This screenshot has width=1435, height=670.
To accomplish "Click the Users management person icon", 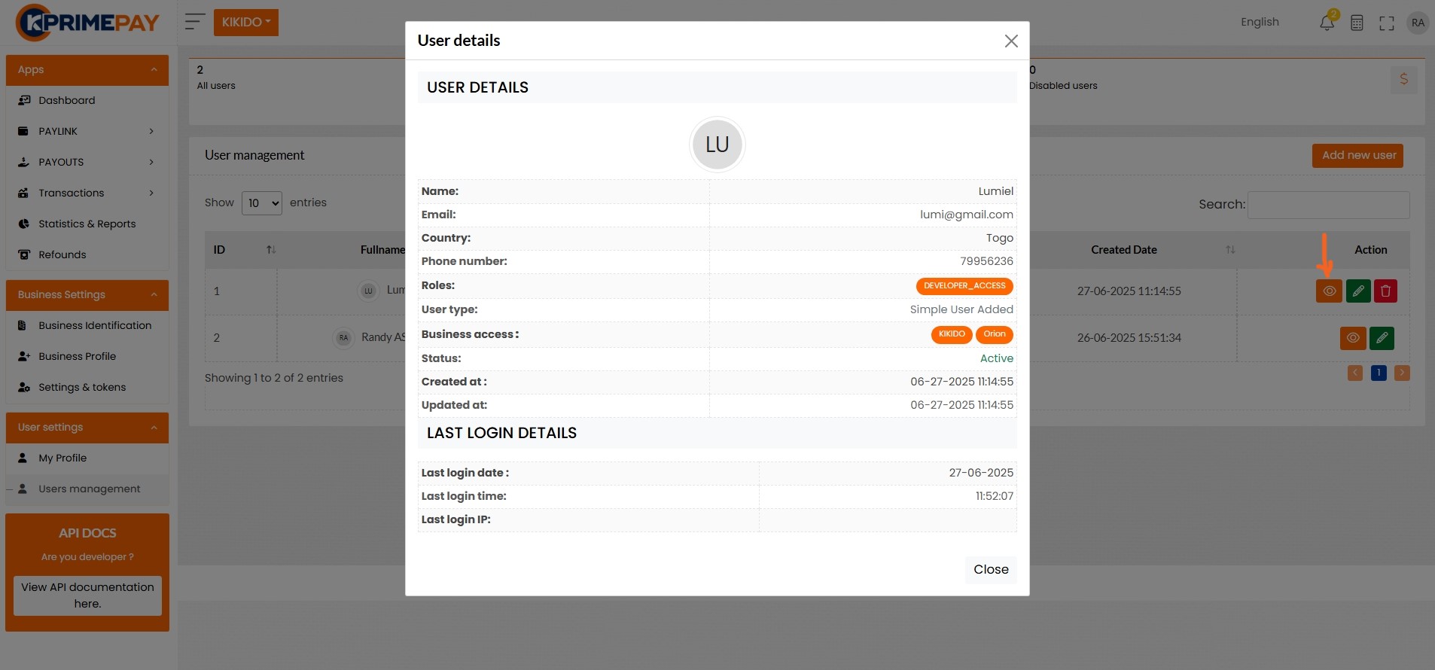I will click(x=23, y=489).
